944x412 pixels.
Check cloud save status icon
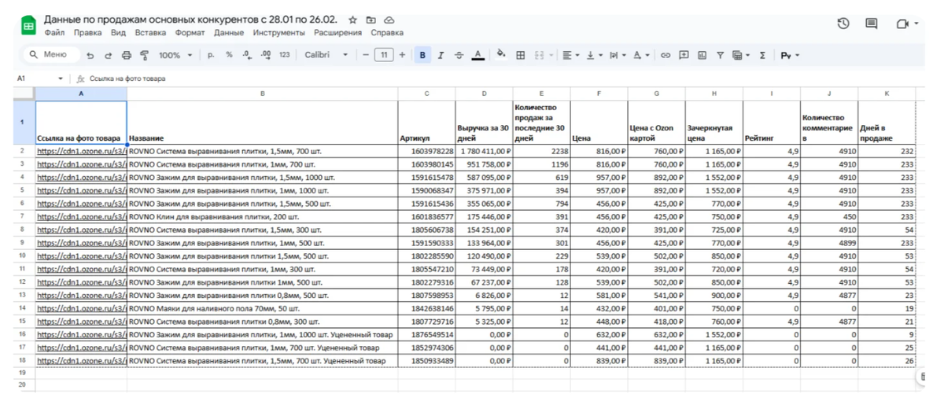click(389, 20)
